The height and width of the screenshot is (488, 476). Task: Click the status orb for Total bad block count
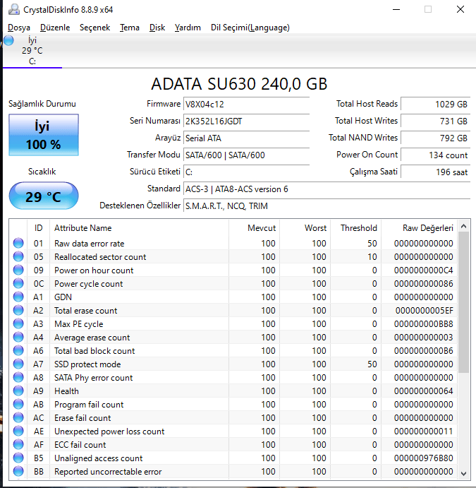18,350
